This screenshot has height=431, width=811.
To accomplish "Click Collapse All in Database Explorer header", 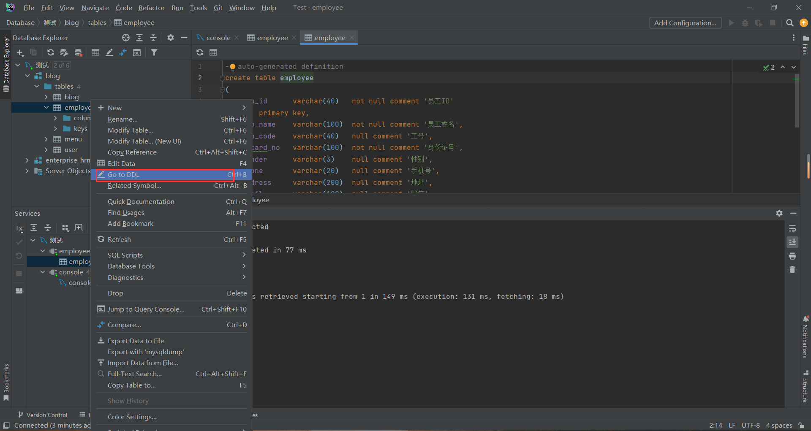I will 153,38.
